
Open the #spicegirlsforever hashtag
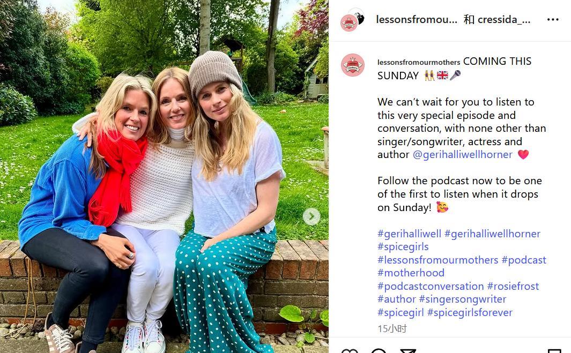click(x=470, y=312)
